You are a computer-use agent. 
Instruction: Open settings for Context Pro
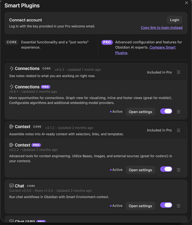(x=140, y=170)
